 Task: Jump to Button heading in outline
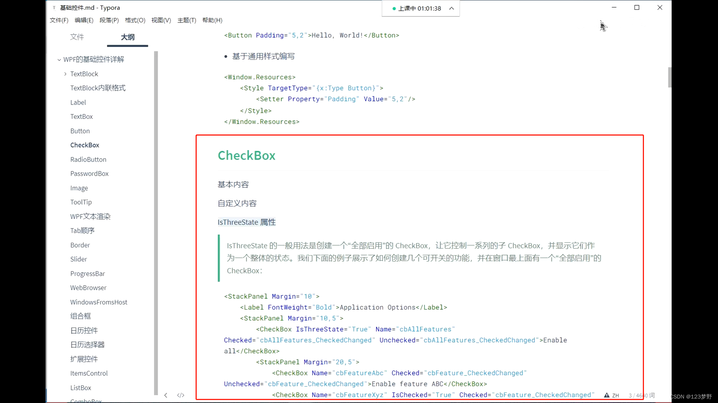[x=80, y=131]
